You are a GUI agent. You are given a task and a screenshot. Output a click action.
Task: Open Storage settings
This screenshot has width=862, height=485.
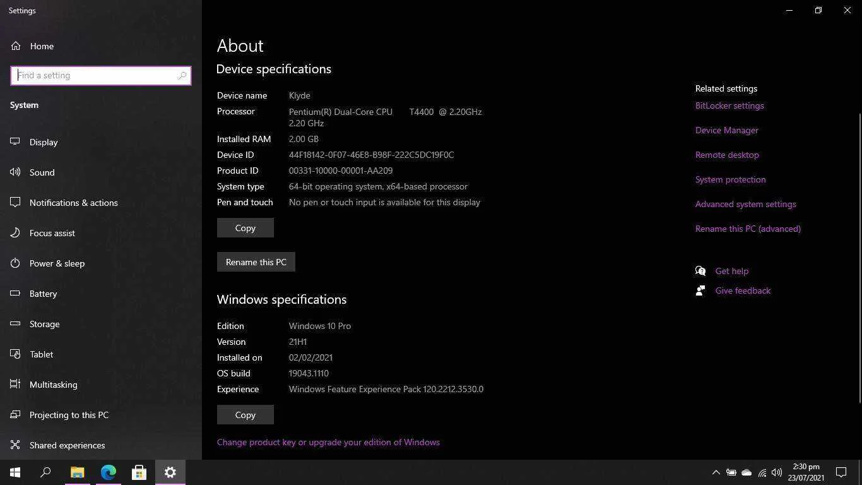(x=101, y=324)
